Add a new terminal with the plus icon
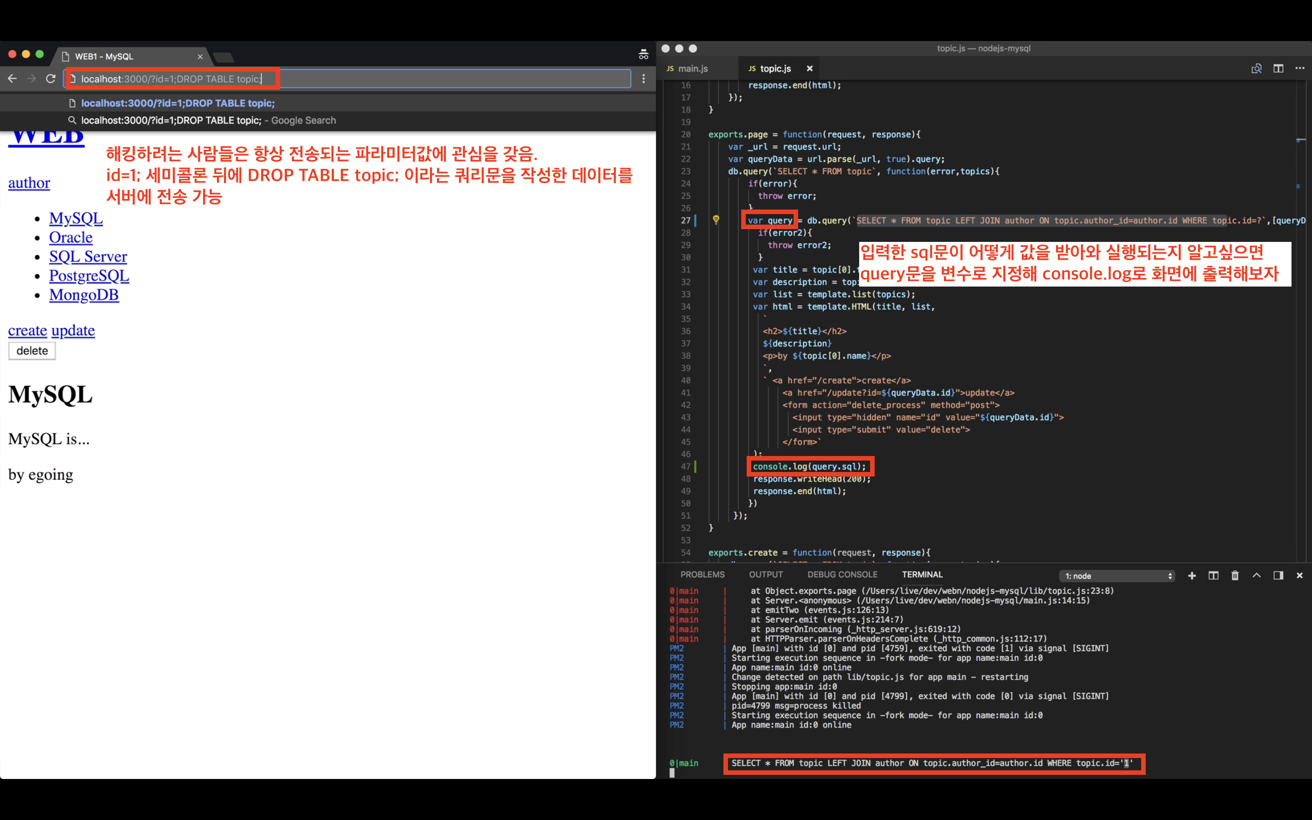This screenshot has width=1312, height=820. click(x=1192, y=575)
